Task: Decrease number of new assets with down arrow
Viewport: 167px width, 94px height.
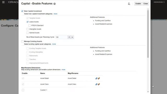Action: pos(72,37)
